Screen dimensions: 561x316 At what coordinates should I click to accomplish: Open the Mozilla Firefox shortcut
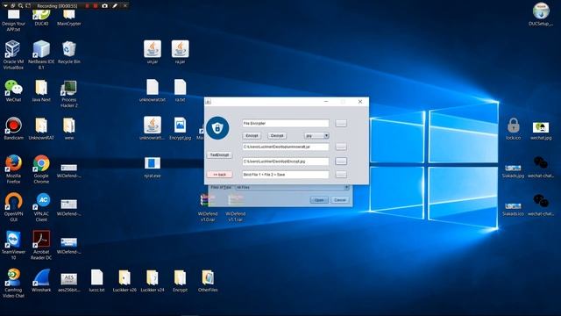pyautogui.click(x=13, y=169)
